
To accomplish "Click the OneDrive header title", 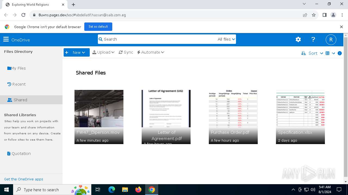I will (x=21, y=40).
